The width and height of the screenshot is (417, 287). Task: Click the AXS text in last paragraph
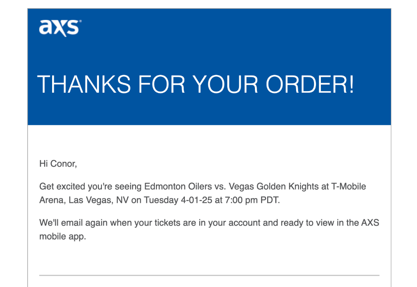[x=370, y=222]
